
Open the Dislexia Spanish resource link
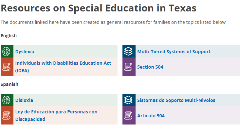(x=24, y=100)
